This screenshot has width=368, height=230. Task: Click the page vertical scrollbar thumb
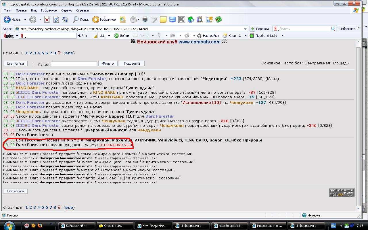click(358, 126)
